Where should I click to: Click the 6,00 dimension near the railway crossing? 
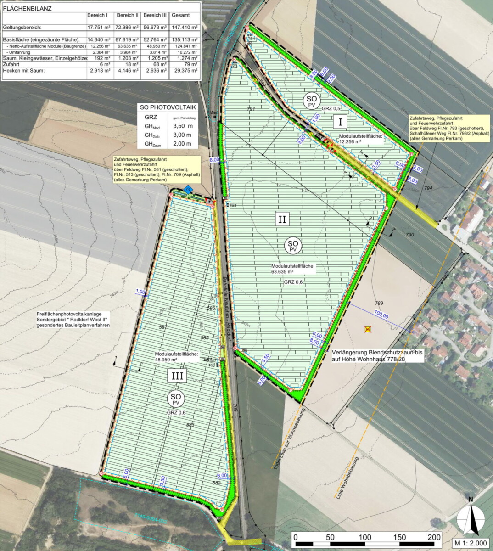tap(214, 160)
